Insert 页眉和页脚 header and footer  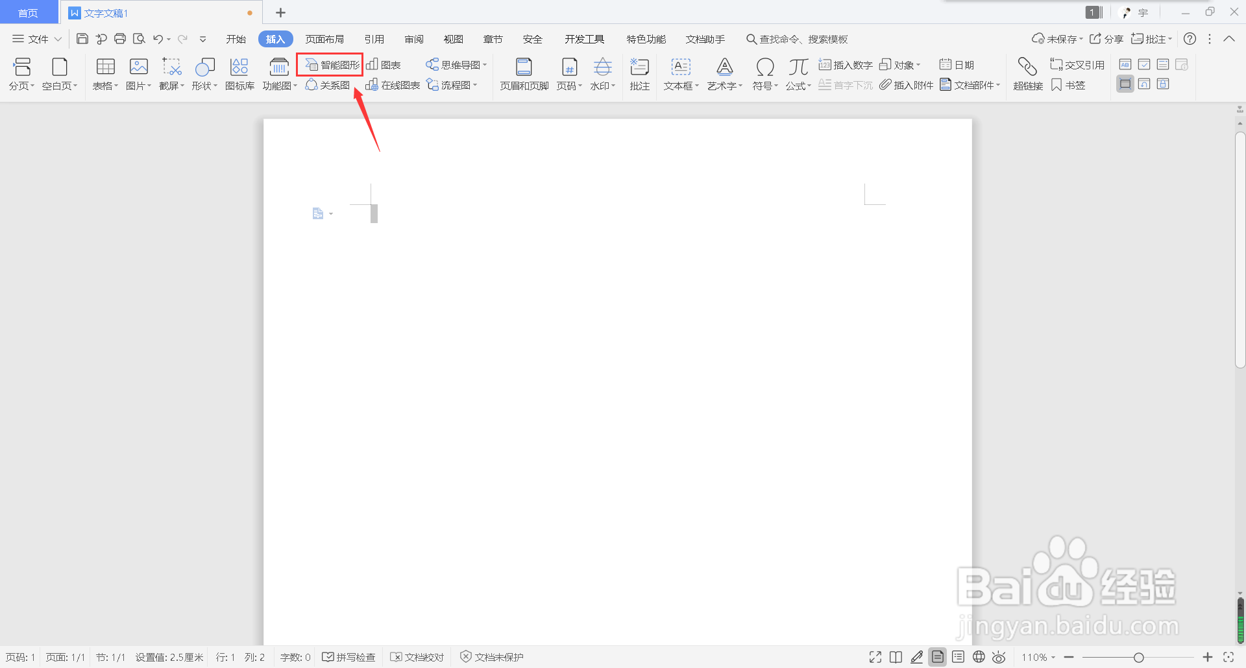[x=524, y=74]
